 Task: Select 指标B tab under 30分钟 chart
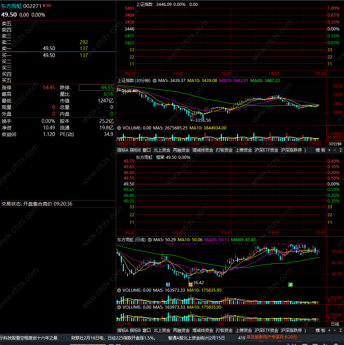(135, 150)
